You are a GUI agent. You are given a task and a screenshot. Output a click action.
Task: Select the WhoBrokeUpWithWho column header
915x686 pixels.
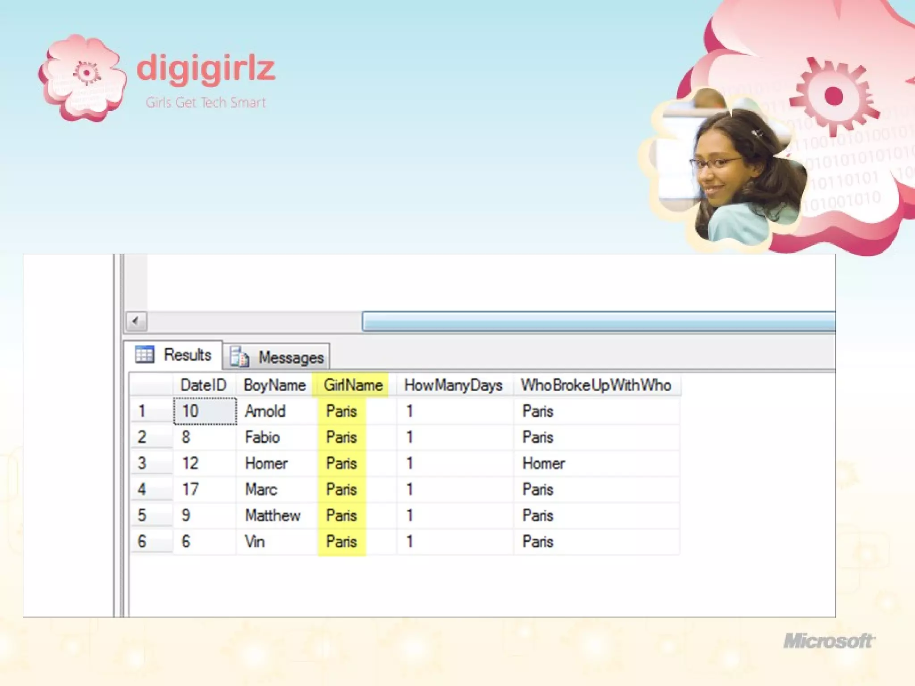[x=596, y=385]
